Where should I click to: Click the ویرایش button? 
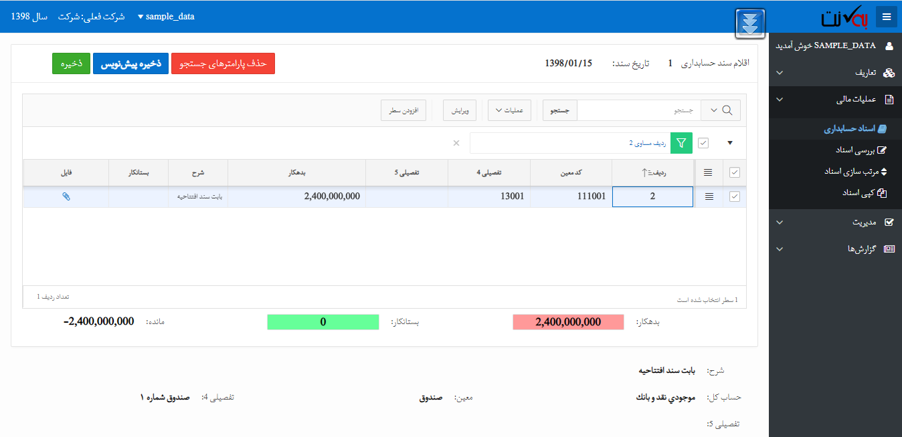point(460,110)
